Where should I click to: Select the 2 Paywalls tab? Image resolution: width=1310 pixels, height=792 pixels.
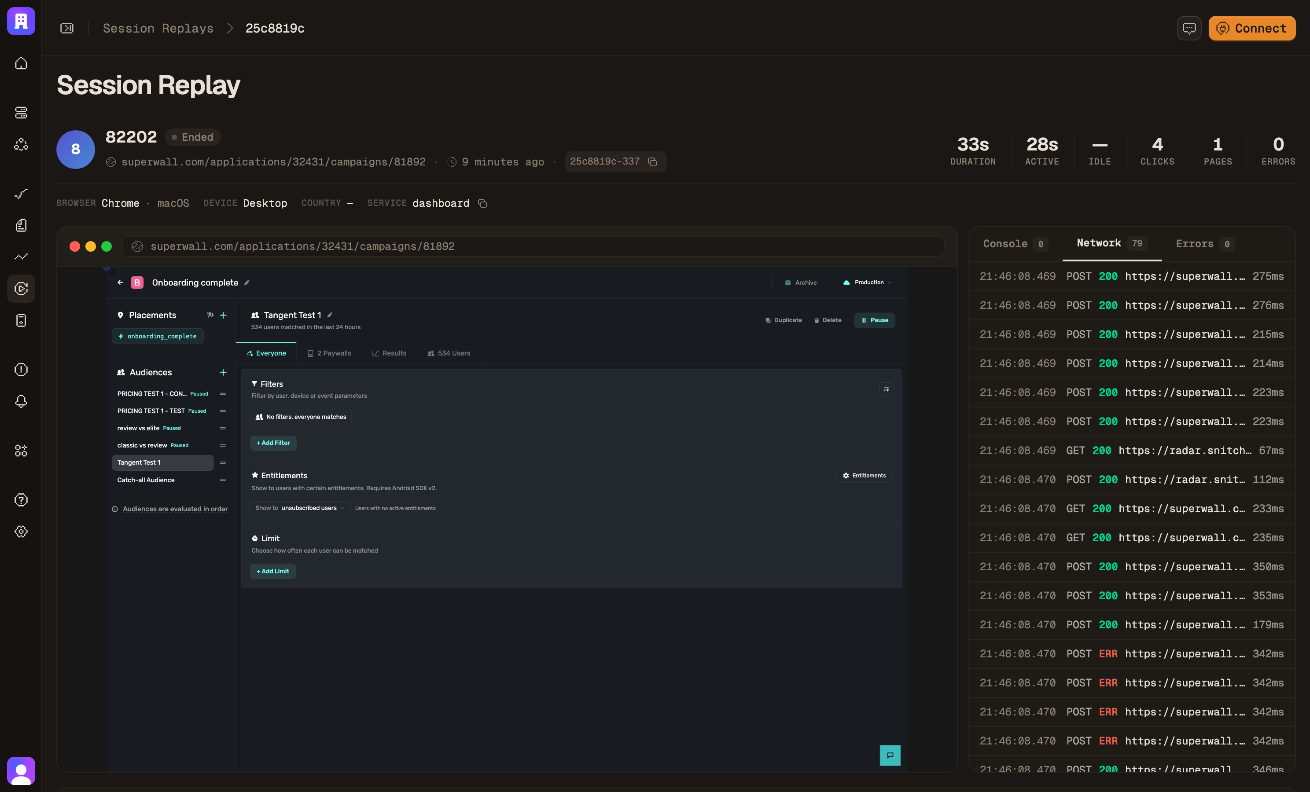329,353
